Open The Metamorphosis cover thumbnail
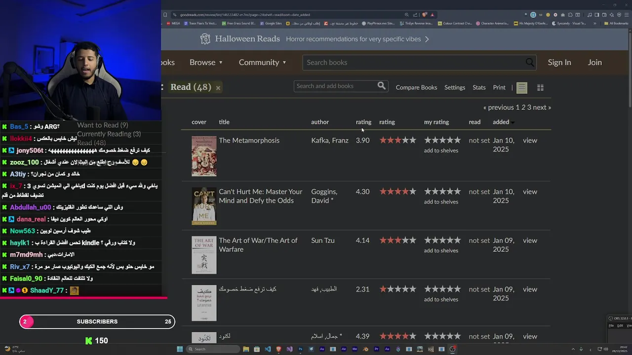 point(204,156)
